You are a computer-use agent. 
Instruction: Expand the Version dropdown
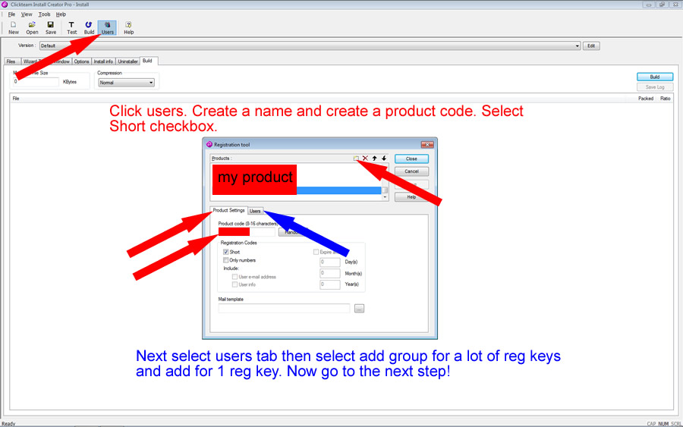point(577,46)
